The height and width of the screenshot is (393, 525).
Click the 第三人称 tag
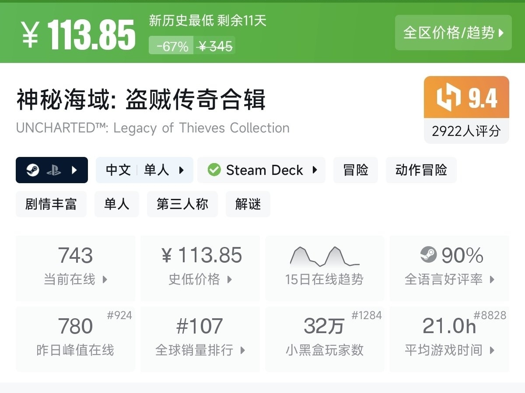pos(182,204)
